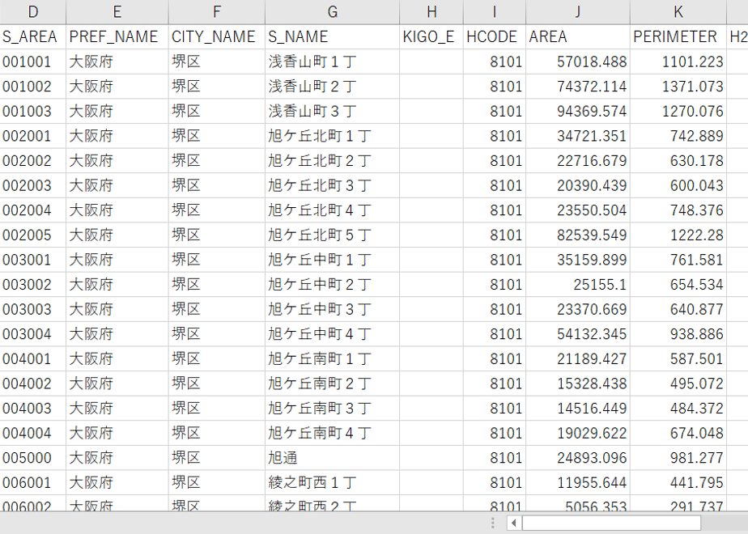Select cell 旭通
Image resolution: width=748 pixels, height=534 pixels.
pos(333,458)
